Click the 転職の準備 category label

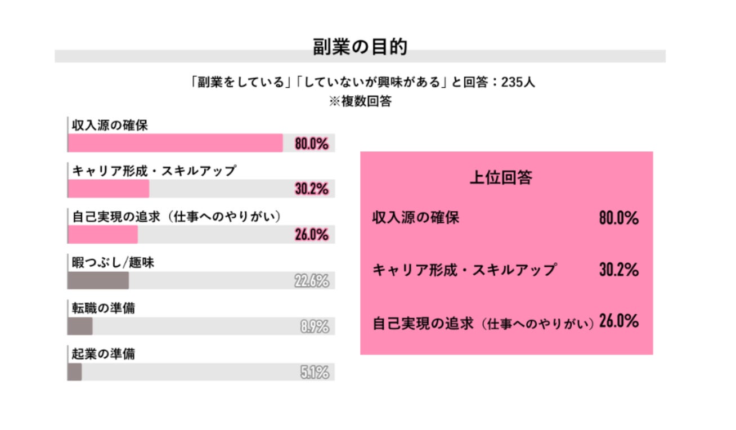104,308
